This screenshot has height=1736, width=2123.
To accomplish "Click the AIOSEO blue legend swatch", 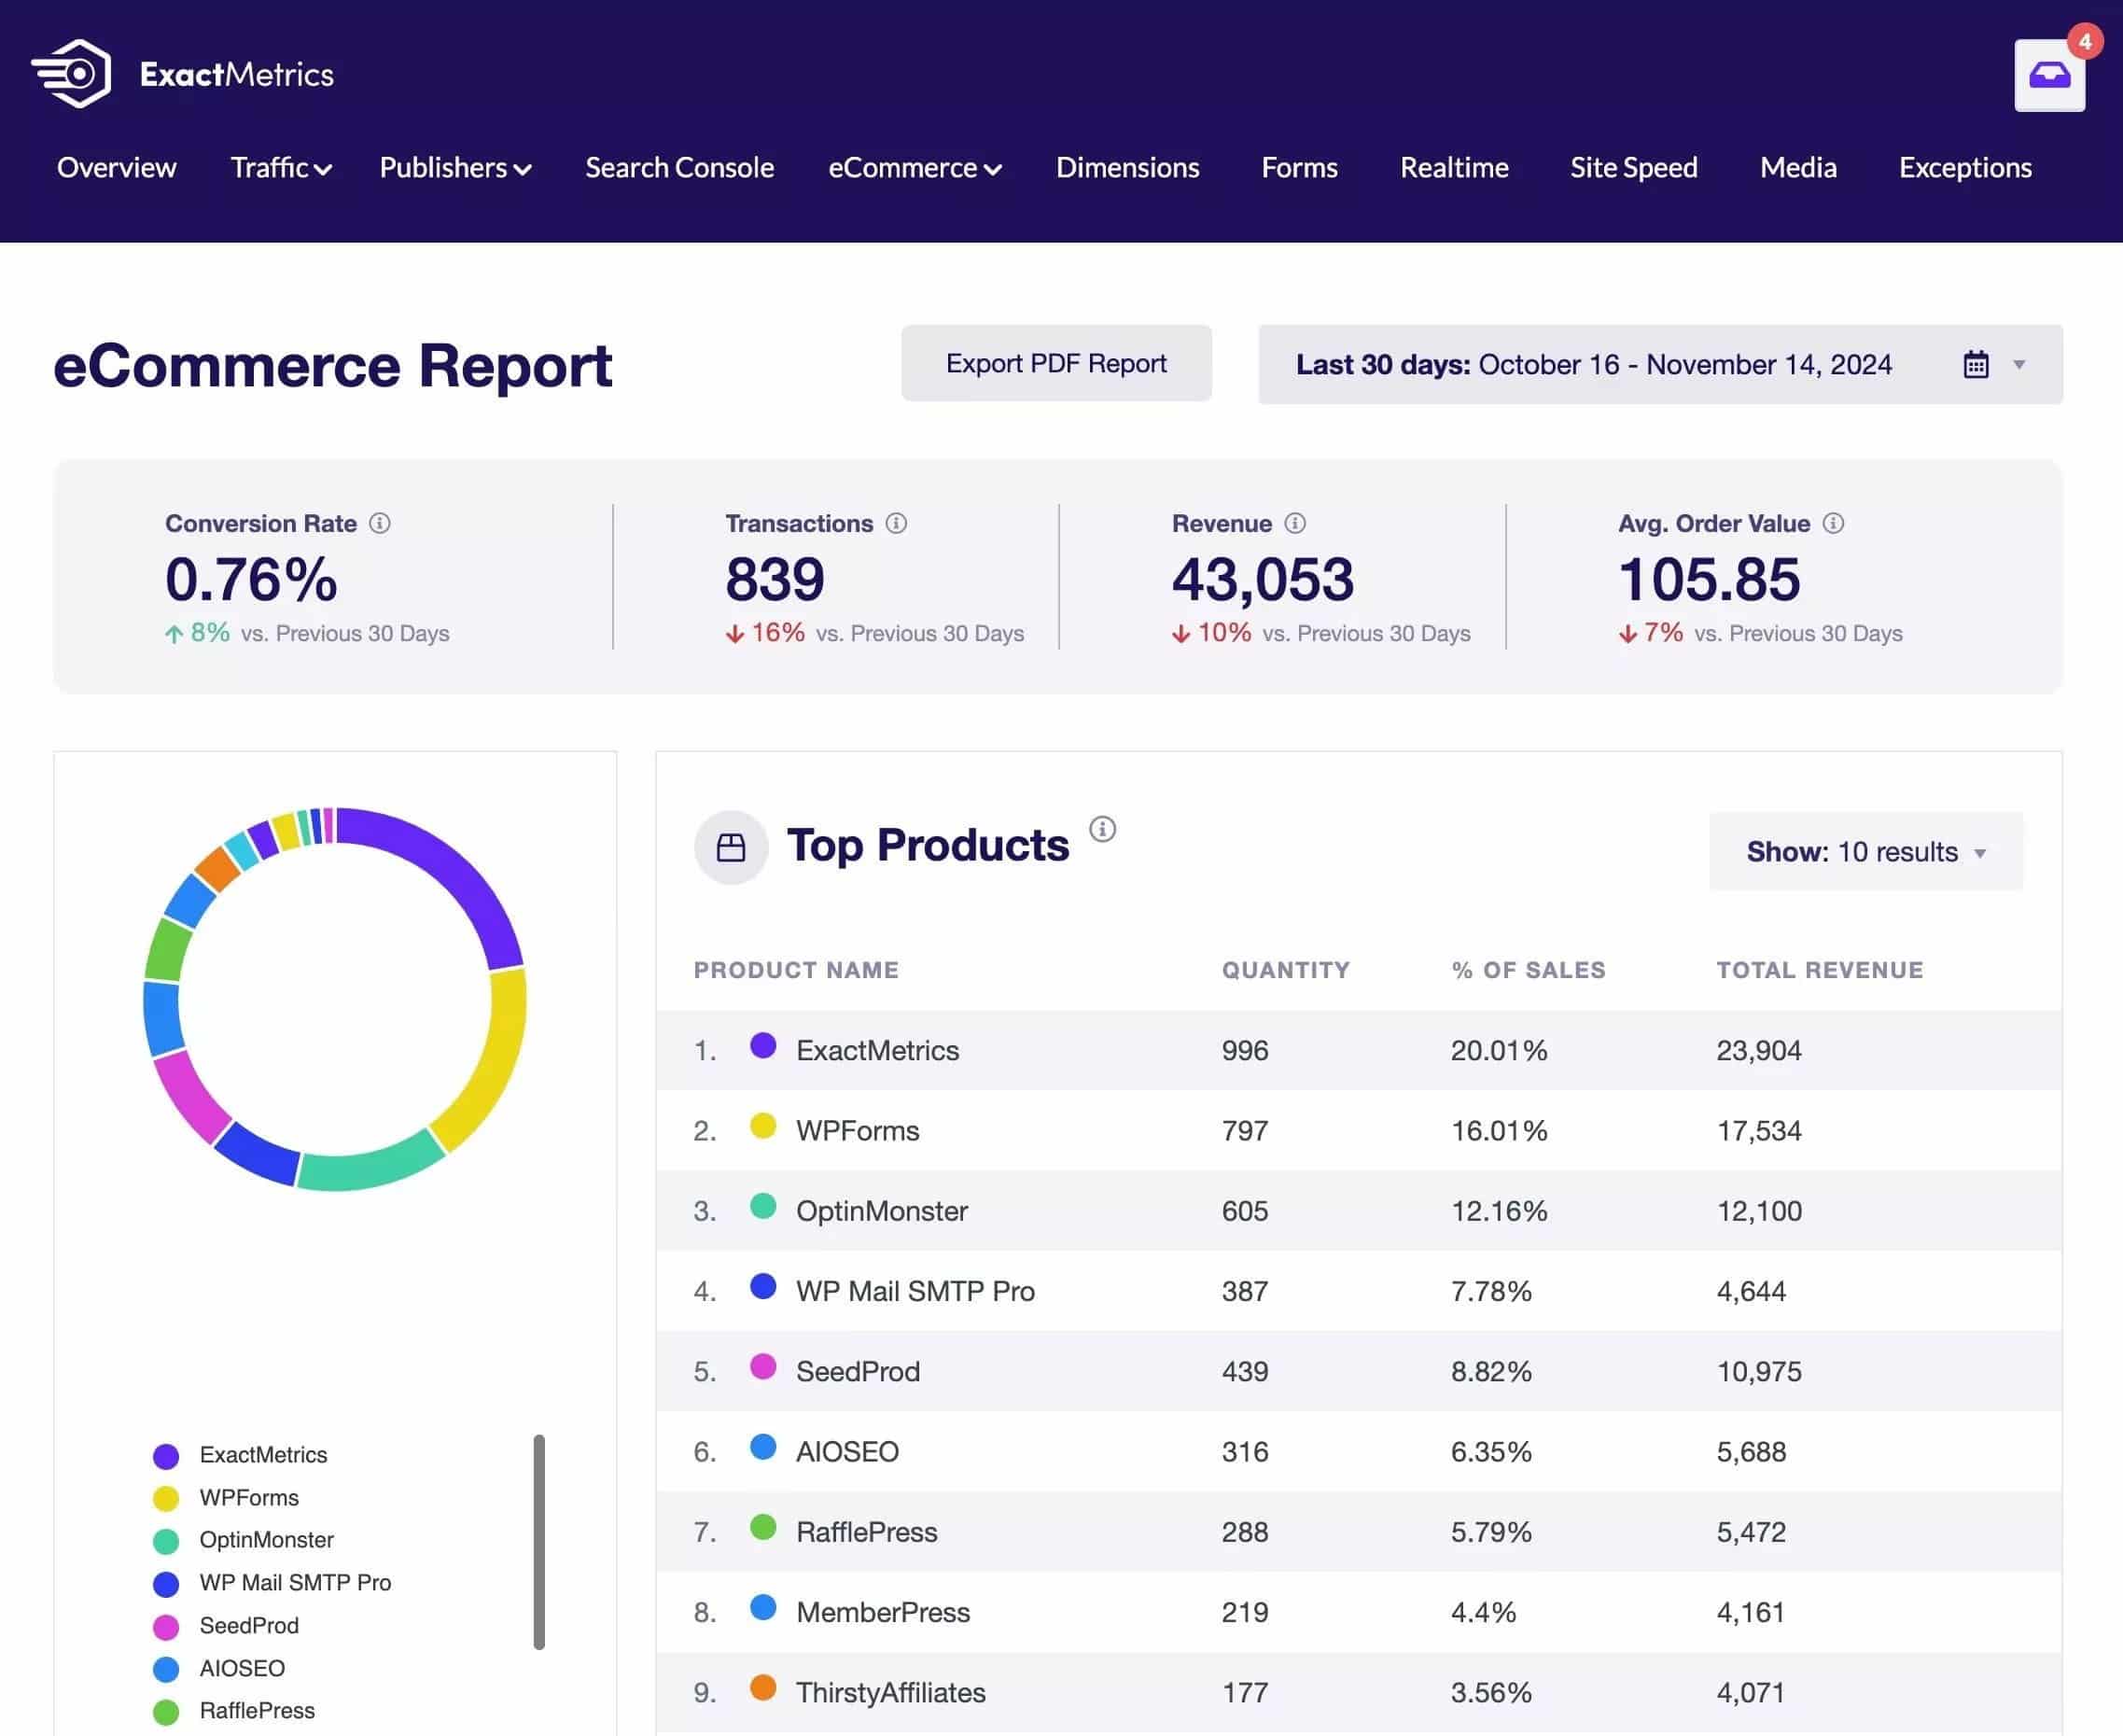I will pyautogui.click(x=166, y=1669).
